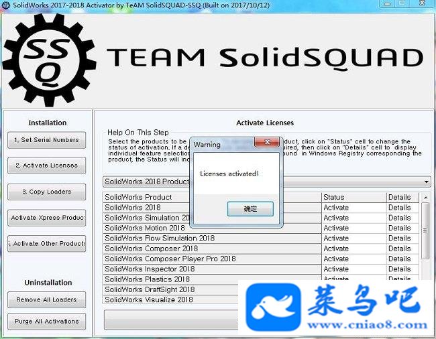Click Activate Xpress Products button
Viewport: 436px width, 339px height.
point(46,218)
